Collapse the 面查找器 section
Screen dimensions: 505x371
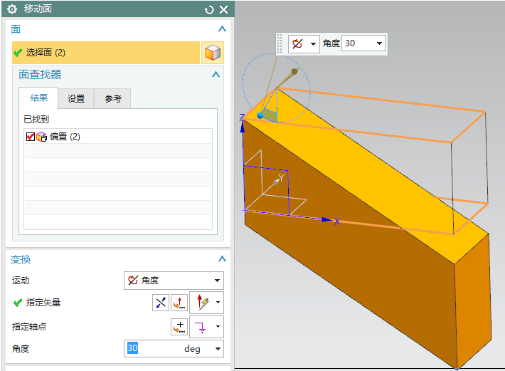point(216,74)
